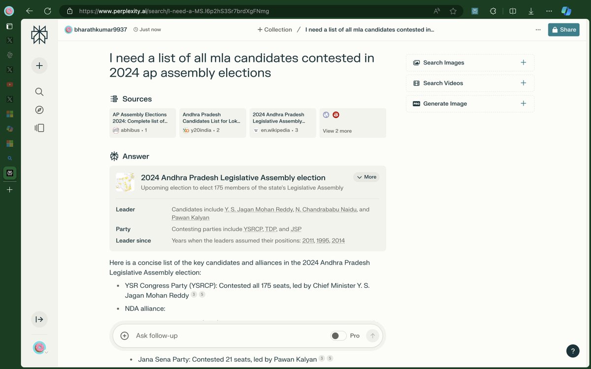The width and height of the screenshot is (591, 369).
Task: Switch to the blue search magnifier tab
Action: click(9, 158)
